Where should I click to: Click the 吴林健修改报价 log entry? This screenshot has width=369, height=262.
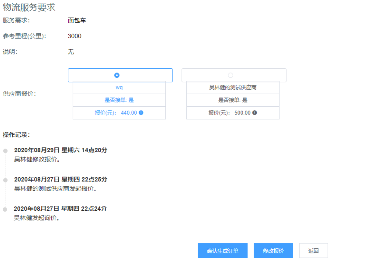coord(37,160)
